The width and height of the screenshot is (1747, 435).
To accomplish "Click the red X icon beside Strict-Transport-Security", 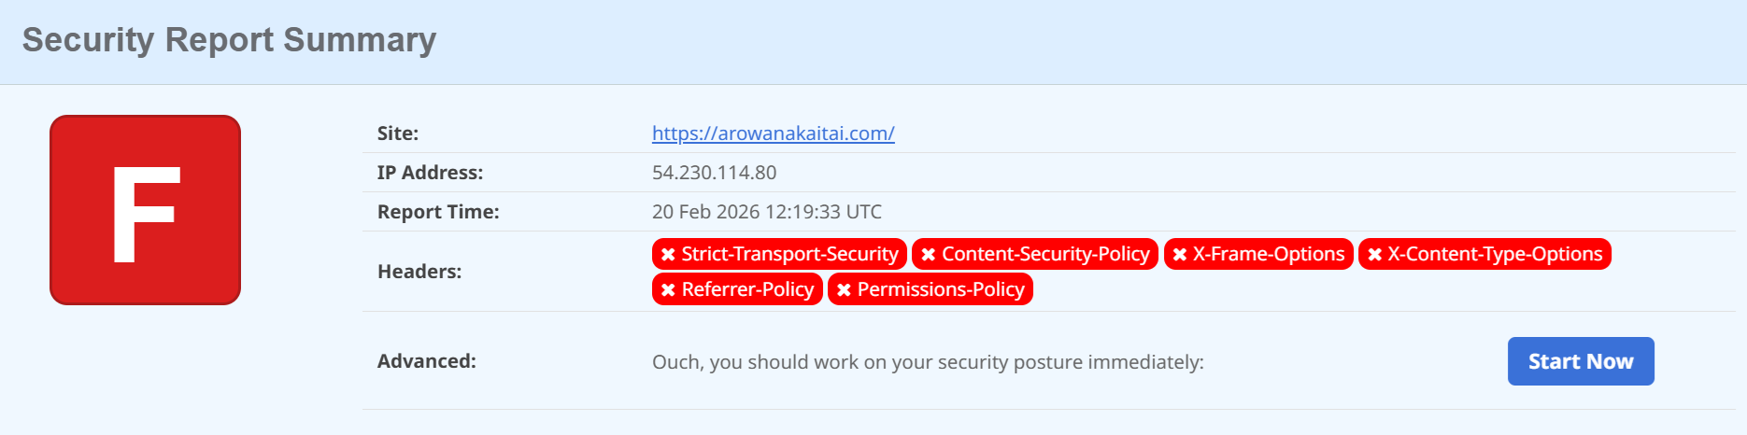I will point(668,255).
